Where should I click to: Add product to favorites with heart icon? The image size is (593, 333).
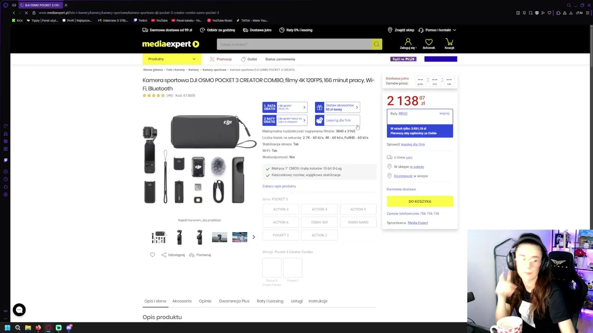pos(152,255)
